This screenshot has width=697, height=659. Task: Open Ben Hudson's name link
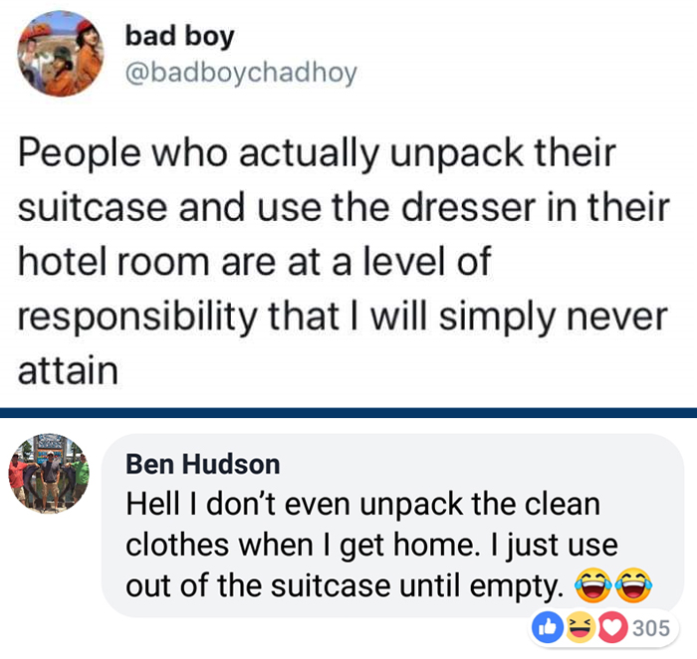203,464
